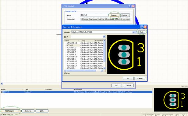188x116 pixels.
Task: Select footprint BCY-W3/B.7
Action: pos(71,52)
